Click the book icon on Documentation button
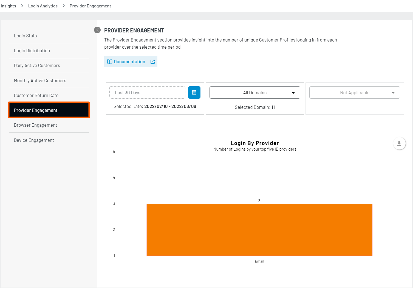This screenshot has width=413, height=288. pos(110,62)
